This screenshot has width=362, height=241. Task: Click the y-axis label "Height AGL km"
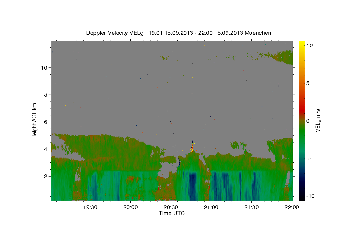[x=34, y=120]
